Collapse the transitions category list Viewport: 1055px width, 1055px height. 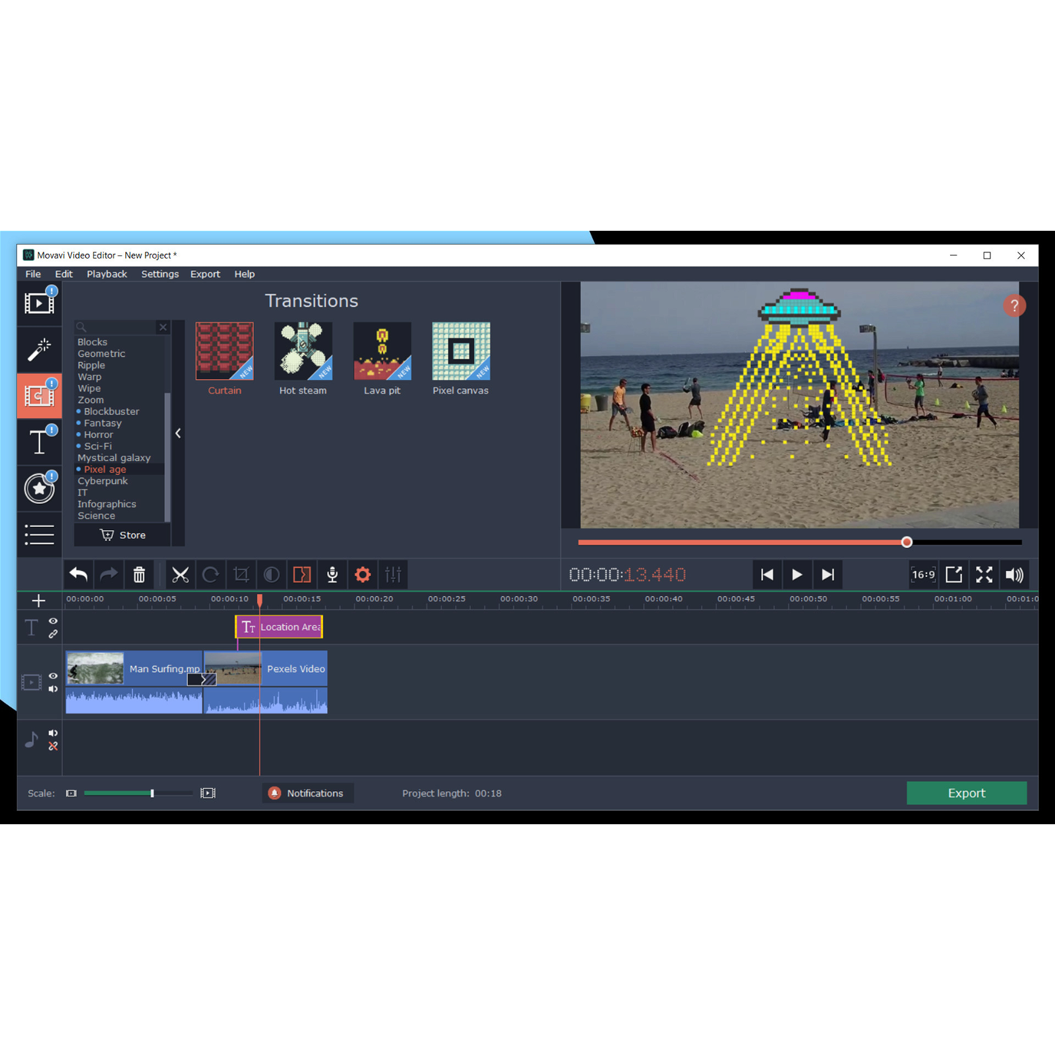pos(177,433)
